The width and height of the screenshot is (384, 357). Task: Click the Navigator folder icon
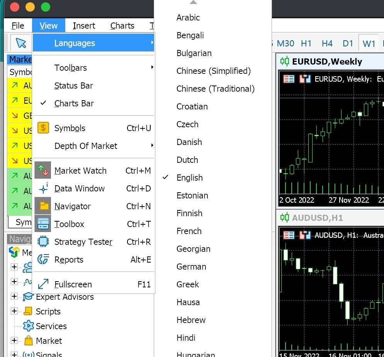(x=43, y=206)
